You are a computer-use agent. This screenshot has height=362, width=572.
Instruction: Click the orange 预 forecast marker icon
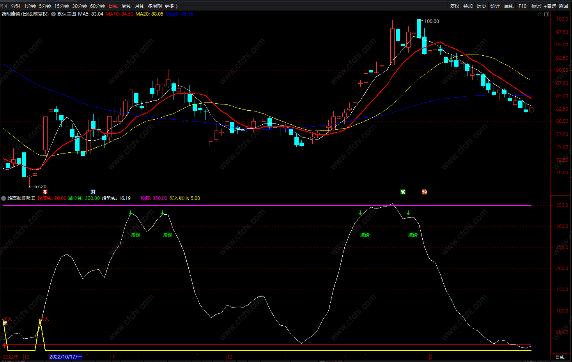coord(424,192)
